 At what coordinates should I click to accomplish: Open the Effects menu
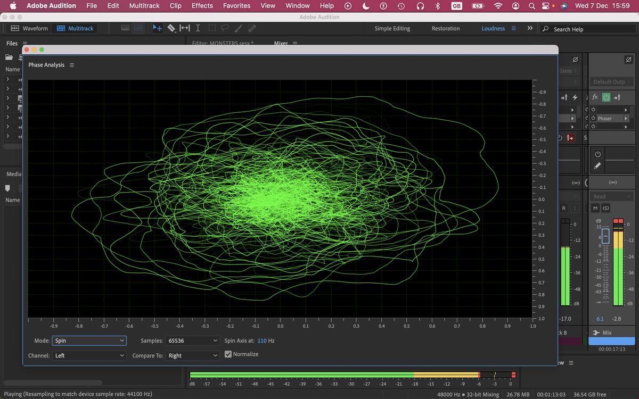coord(202,6)
